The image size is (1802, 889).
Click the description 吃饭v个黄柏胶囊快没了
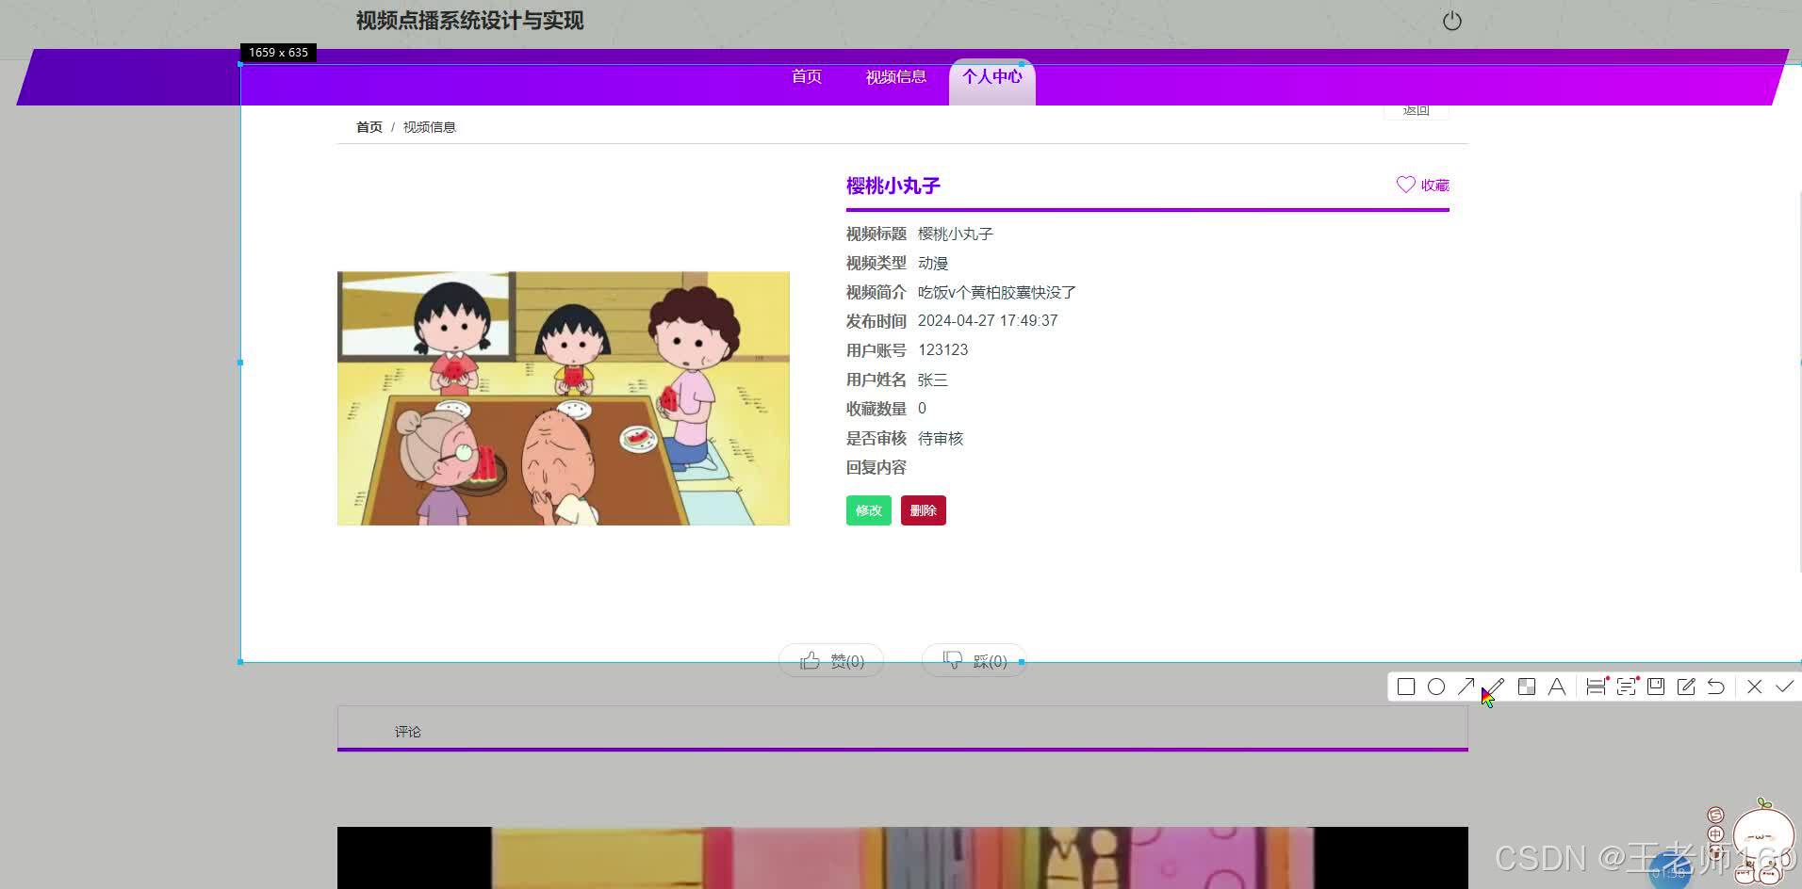pos(997,292)
